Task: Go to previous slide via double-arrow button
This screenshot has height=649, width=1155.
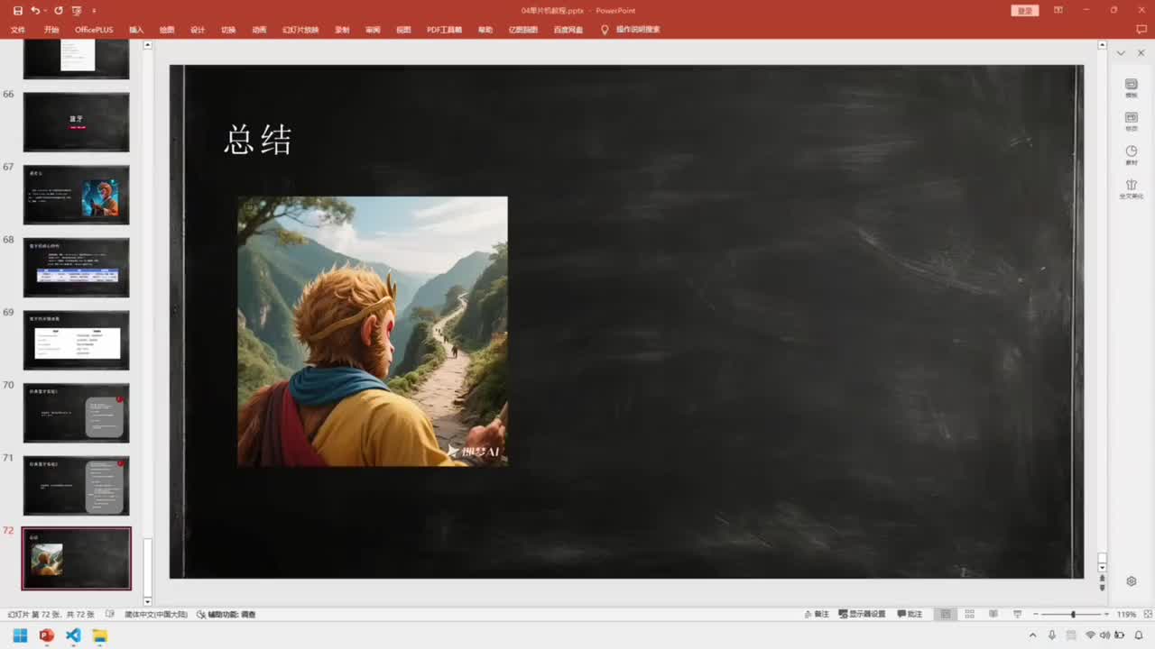Action: coord(1102,578)
